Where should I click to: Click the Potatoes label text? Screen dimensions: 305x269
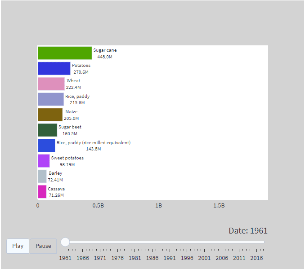(81, 66)
